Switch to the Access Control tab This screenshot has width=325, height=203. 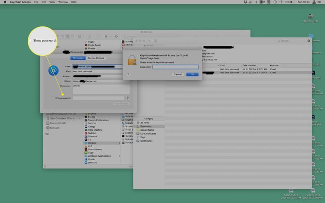96,58
